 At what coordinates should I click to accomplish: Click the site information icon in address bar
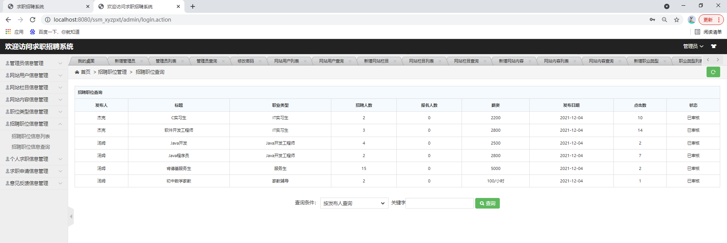(48, 20)
